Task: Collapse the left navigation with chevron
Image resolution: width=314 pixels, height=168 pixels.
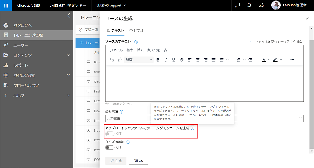Action: (69, 16)
